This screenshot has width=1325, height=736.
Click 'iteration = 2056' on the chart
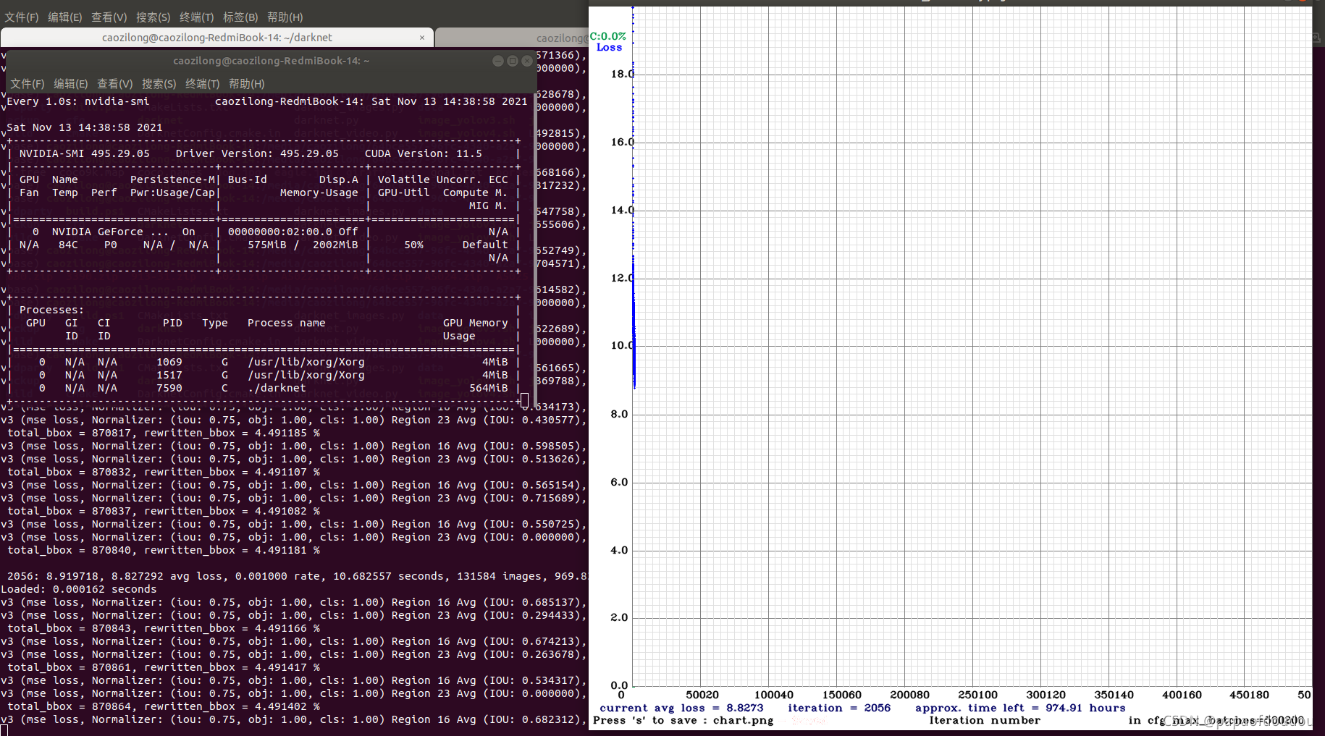[839, 708]
